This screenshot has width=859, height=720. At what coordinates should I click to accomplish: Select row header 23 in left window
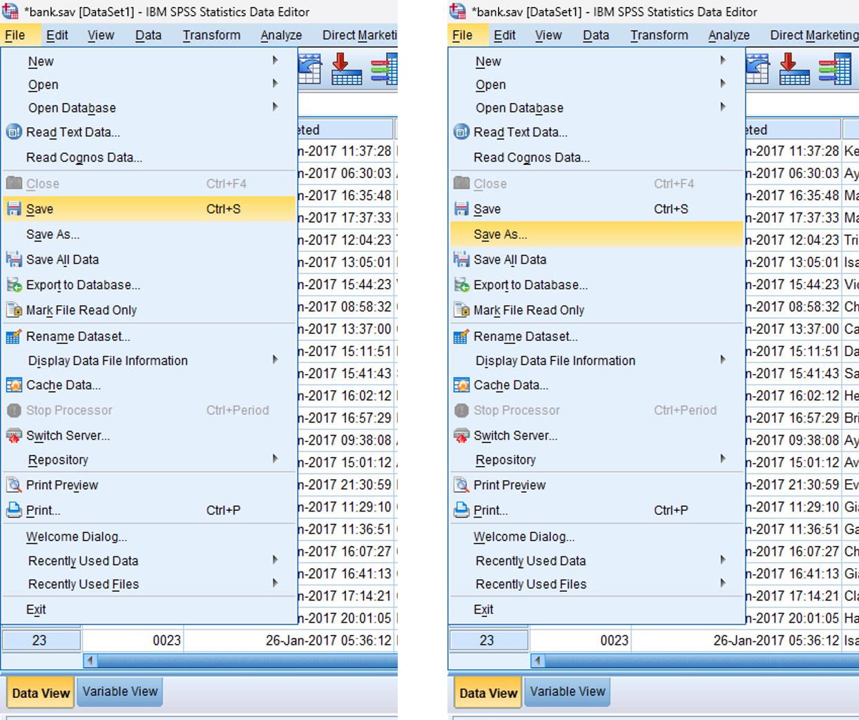(40, 641)
